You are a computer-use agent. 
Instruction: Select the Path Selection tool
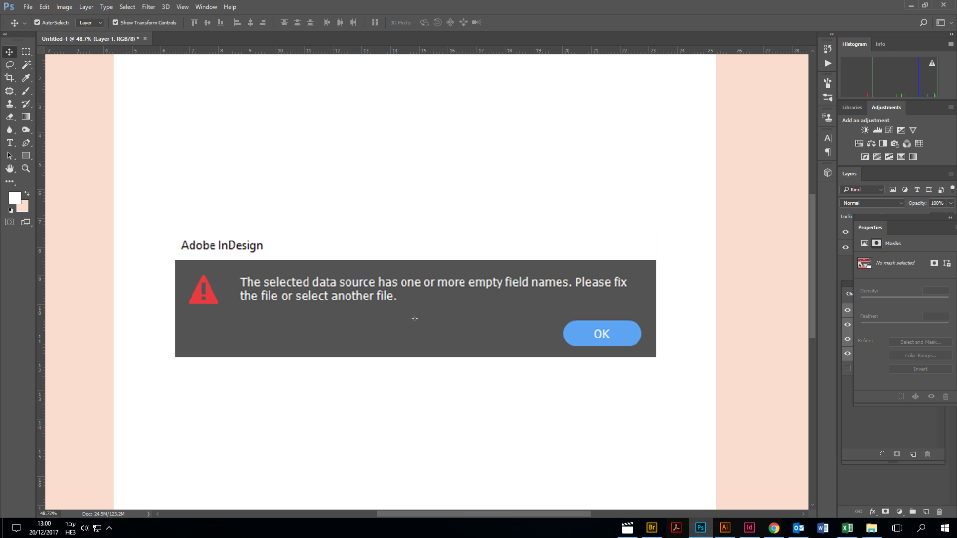[9, 155]
